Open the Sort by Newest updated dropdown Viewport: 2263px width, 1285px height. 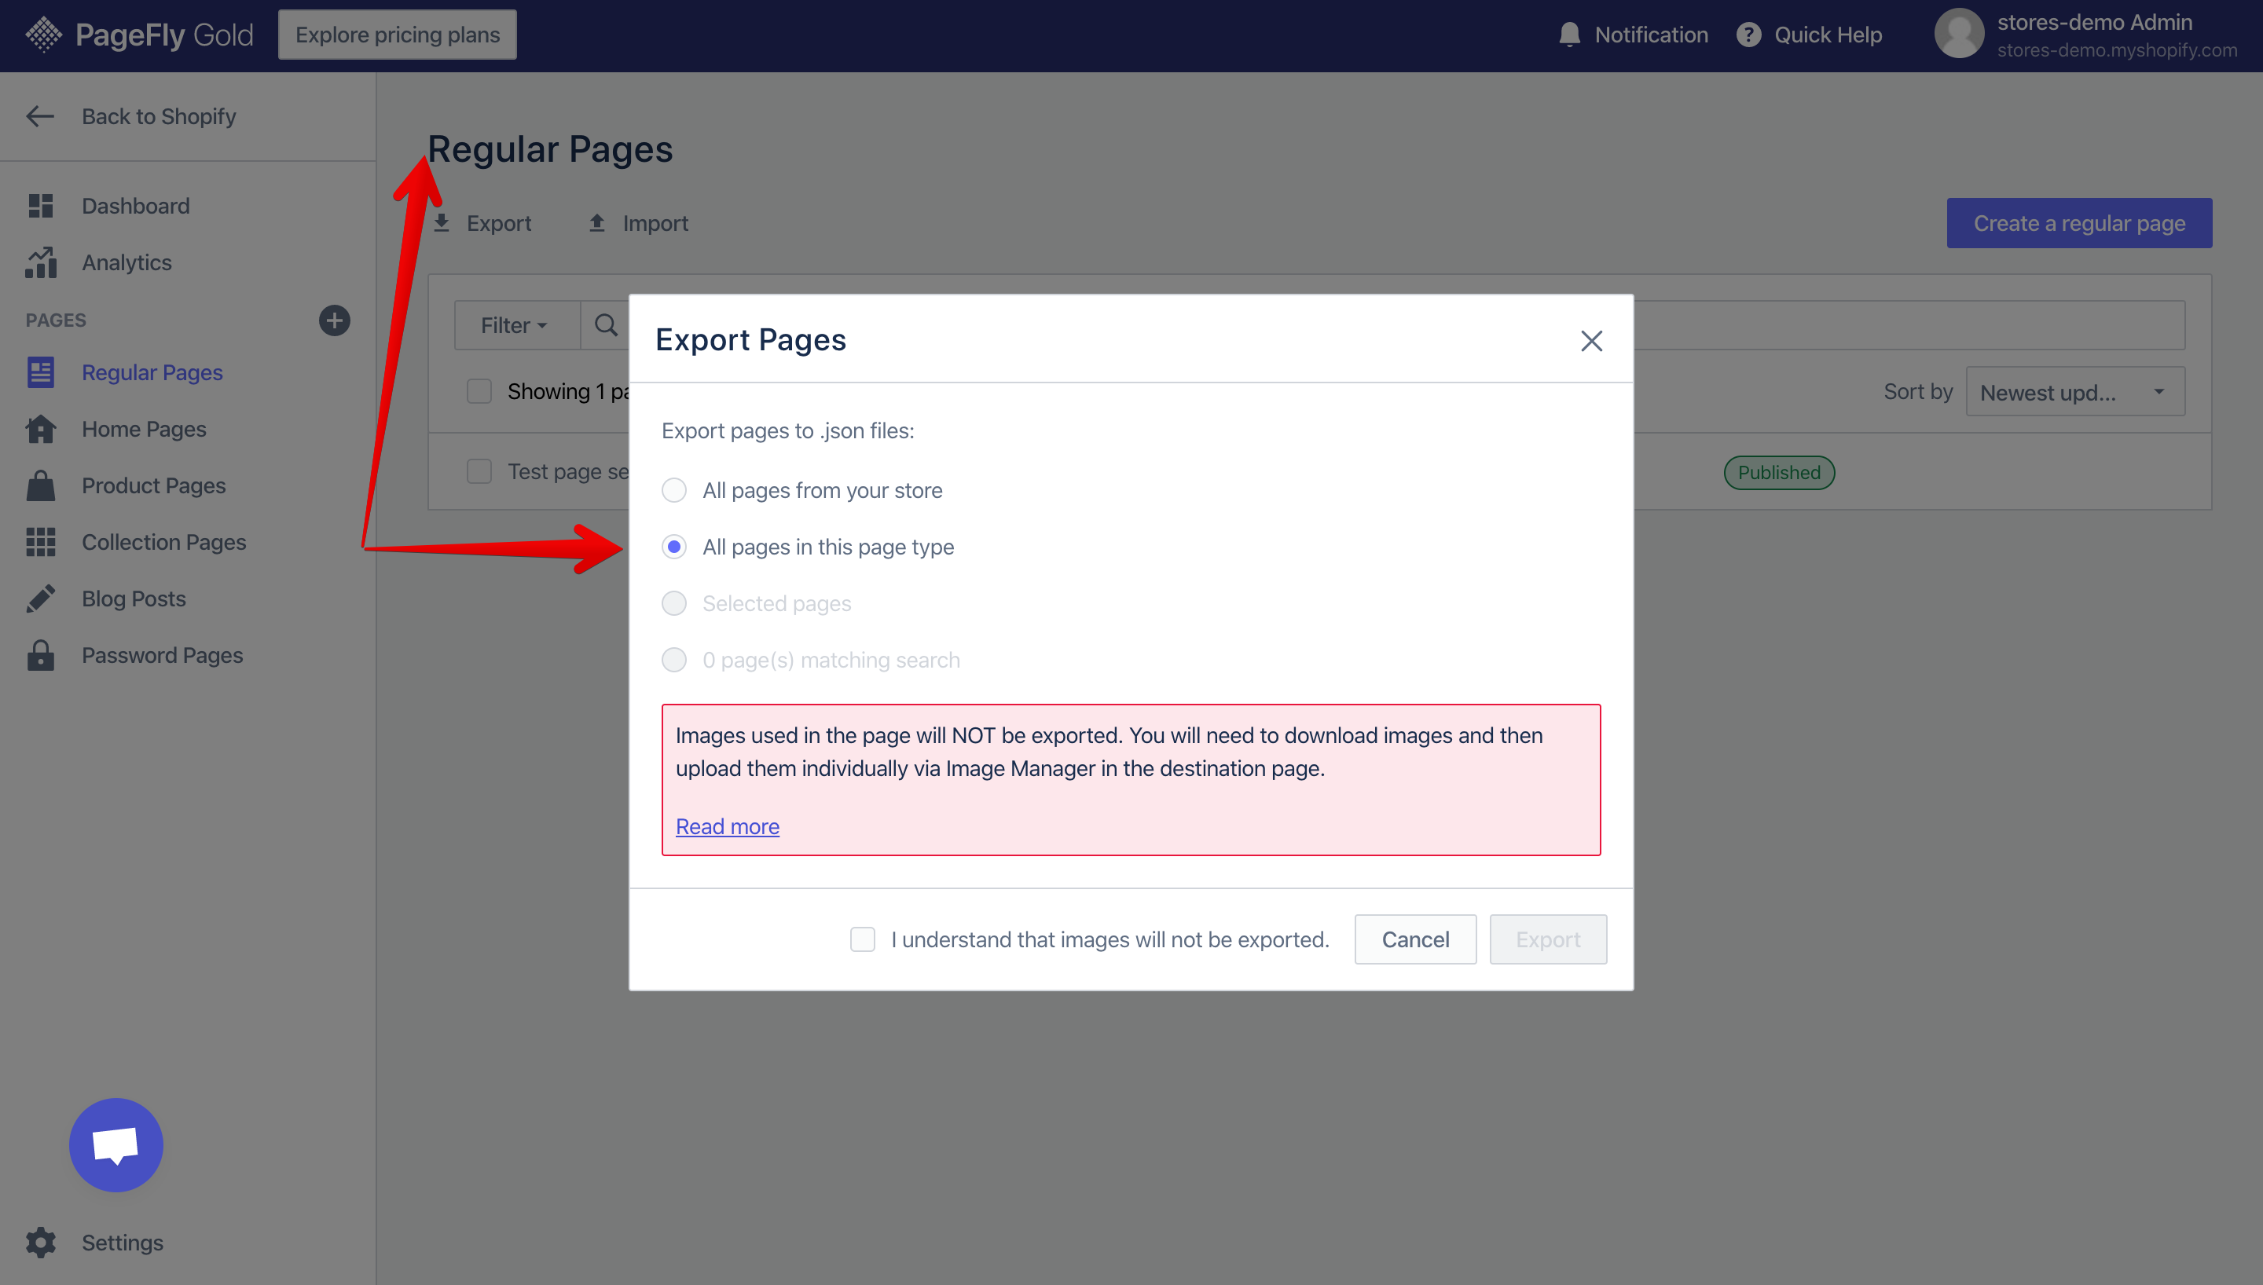click(x=2075, y=392)
